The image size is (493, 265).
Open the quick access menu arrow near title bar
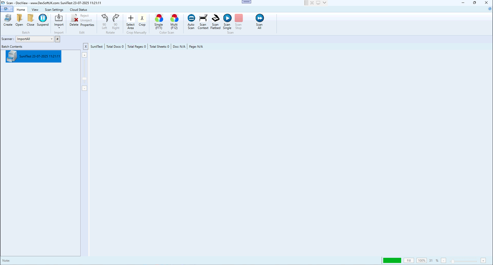9,9
